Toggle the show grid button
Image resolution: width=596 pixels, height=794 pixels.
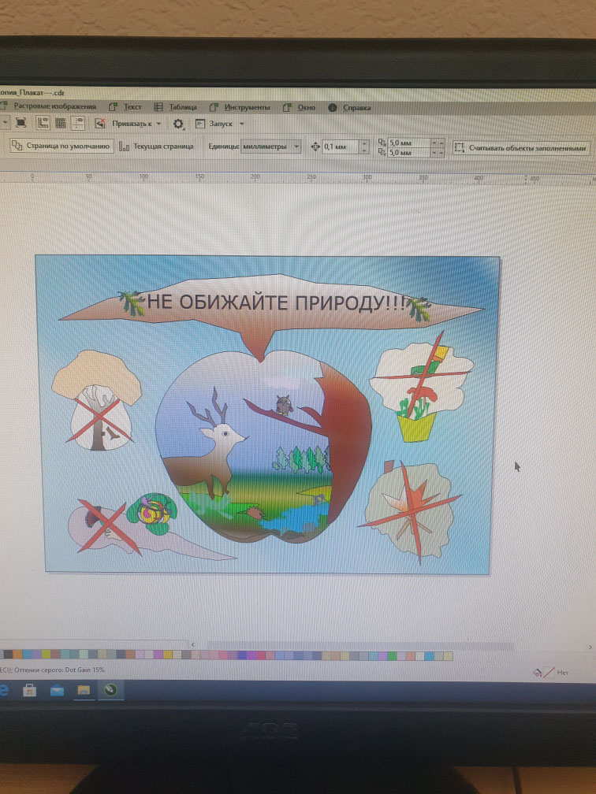click(61, 124)
